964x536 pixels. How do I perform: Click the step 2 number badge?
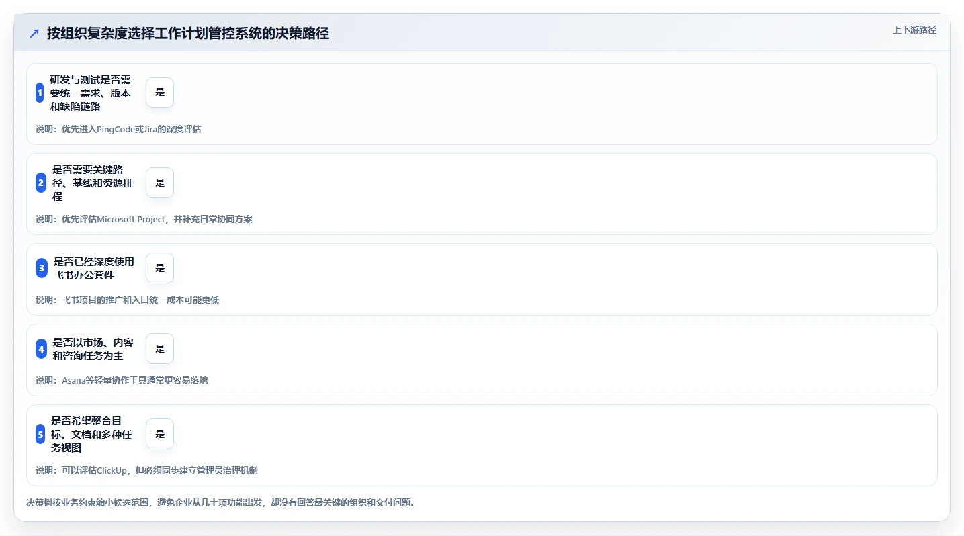point(41,183)
